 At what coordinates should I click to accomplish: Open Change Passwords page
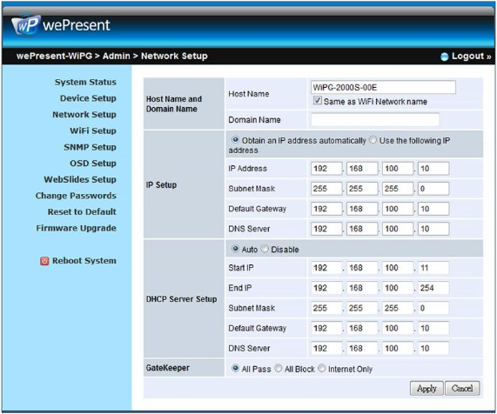pyautogui.click(x=76, y=196)
